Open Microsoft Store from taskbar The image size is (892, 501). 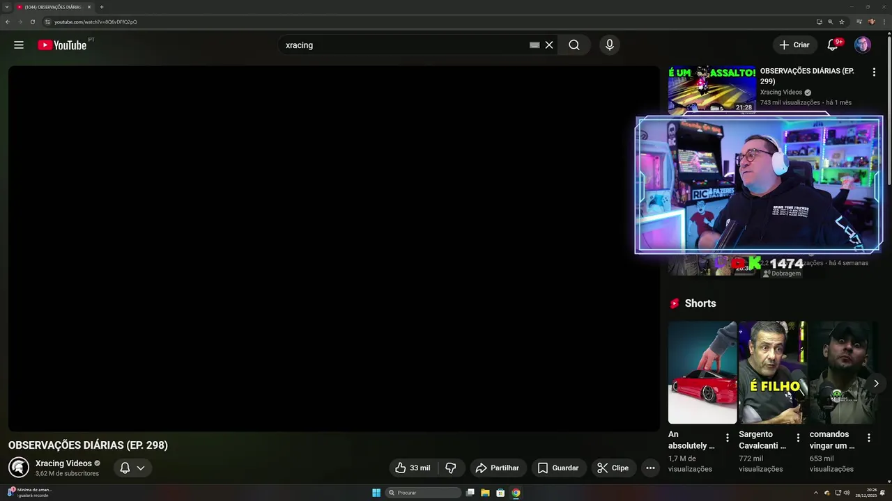500,493
